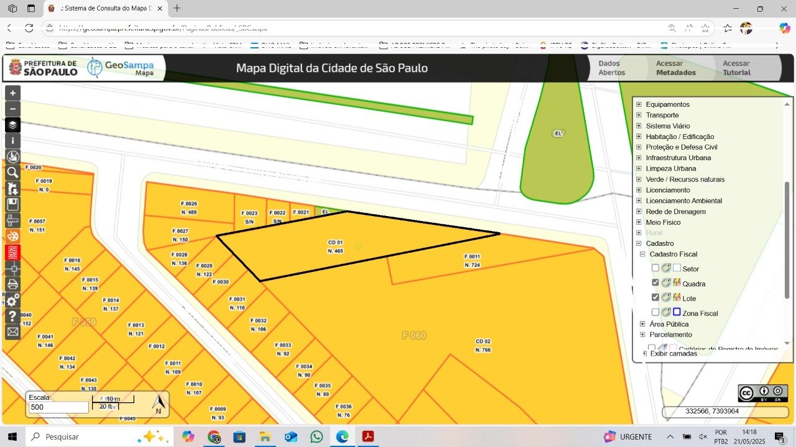Click the save floppy disk icon
The image size is (796, 447).
click(x=12, y=204)
